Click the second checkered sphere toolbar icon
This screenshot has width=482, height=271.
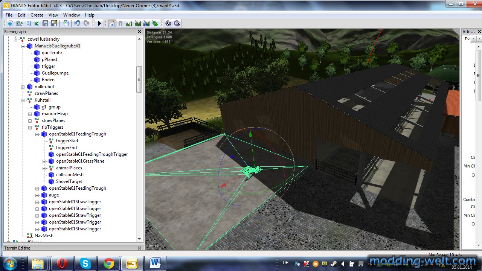pos(177,23)
